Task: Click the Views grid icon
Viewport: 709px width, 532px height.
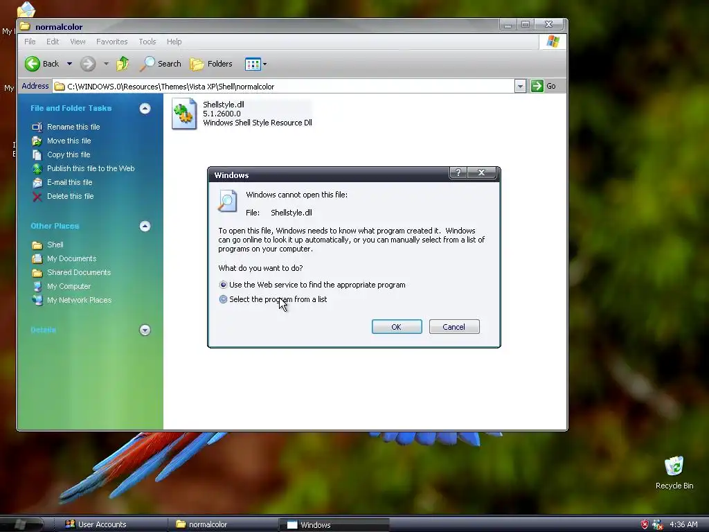Action: [x=253, y=64]
